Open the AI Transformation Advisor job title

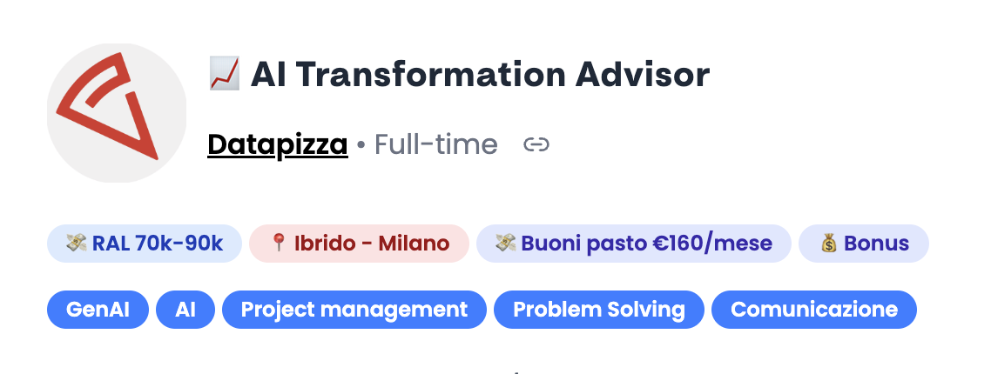pyautogui.click(x=480, y=75)
